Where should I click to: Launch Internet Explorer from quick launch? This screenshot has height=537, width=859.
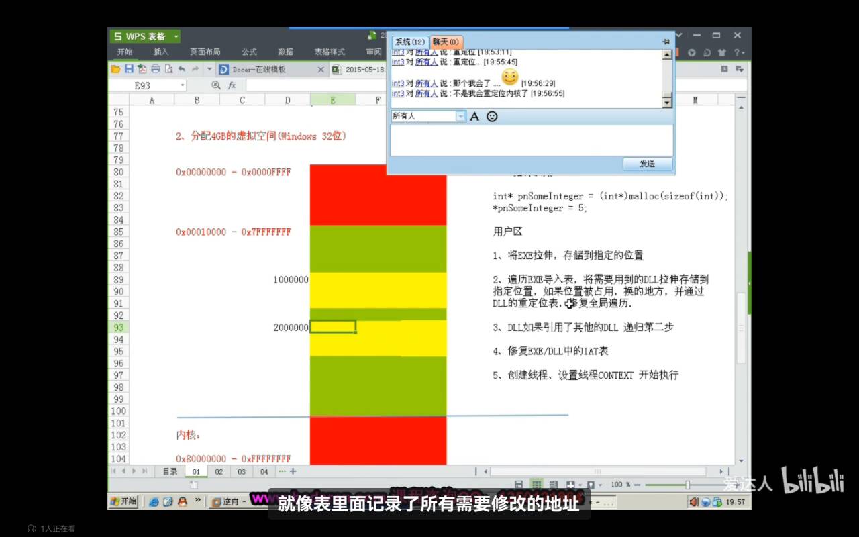click(154, 501)
